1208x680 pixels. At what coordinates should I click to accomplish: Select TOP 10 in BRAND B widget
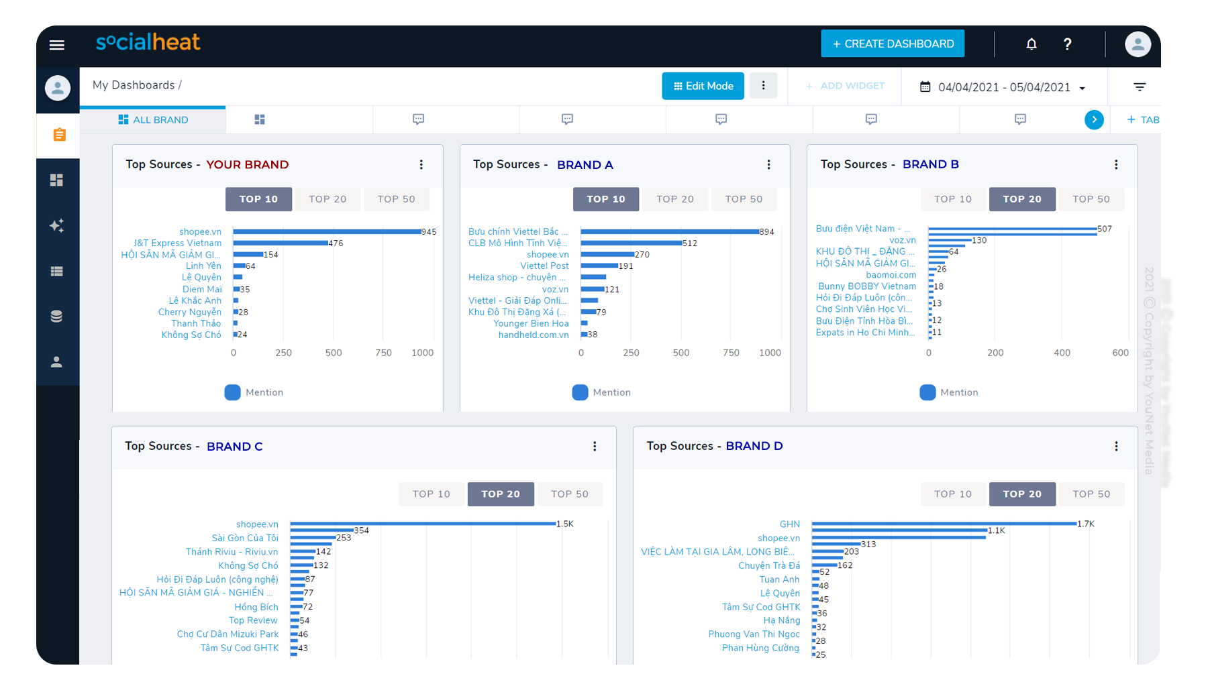click(953, 199)
